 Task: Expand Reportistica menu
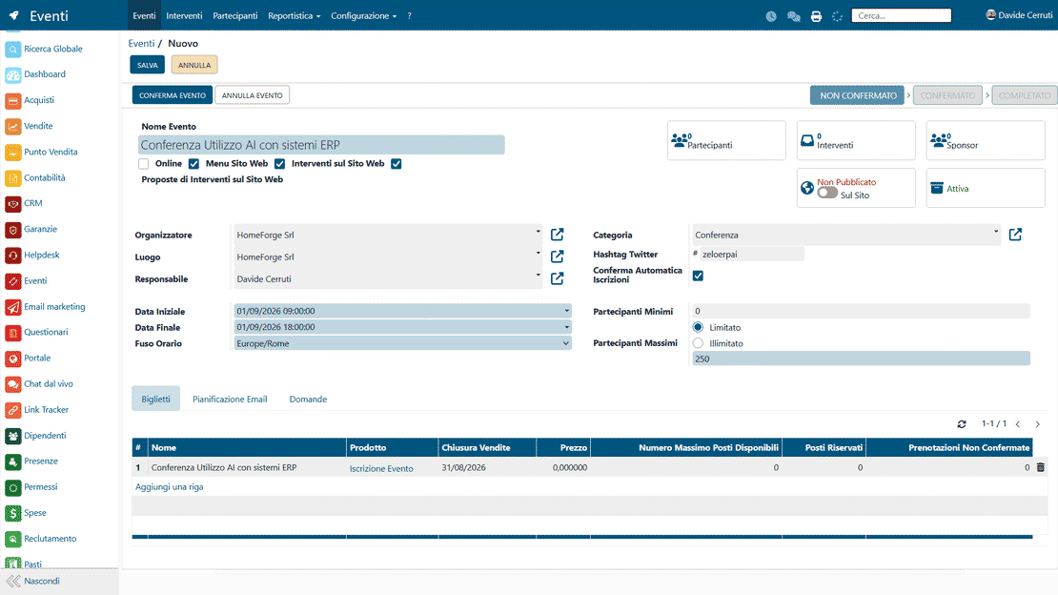tap(295, 15)
